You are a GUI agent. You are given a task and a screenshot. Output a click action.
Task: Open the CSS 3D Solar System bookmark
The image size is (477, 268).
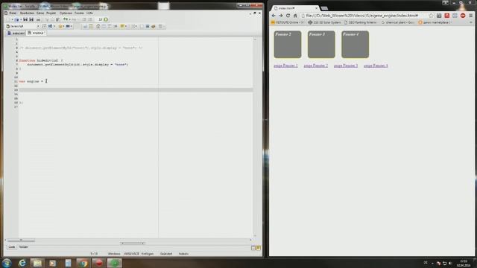[x=324, y=22]
